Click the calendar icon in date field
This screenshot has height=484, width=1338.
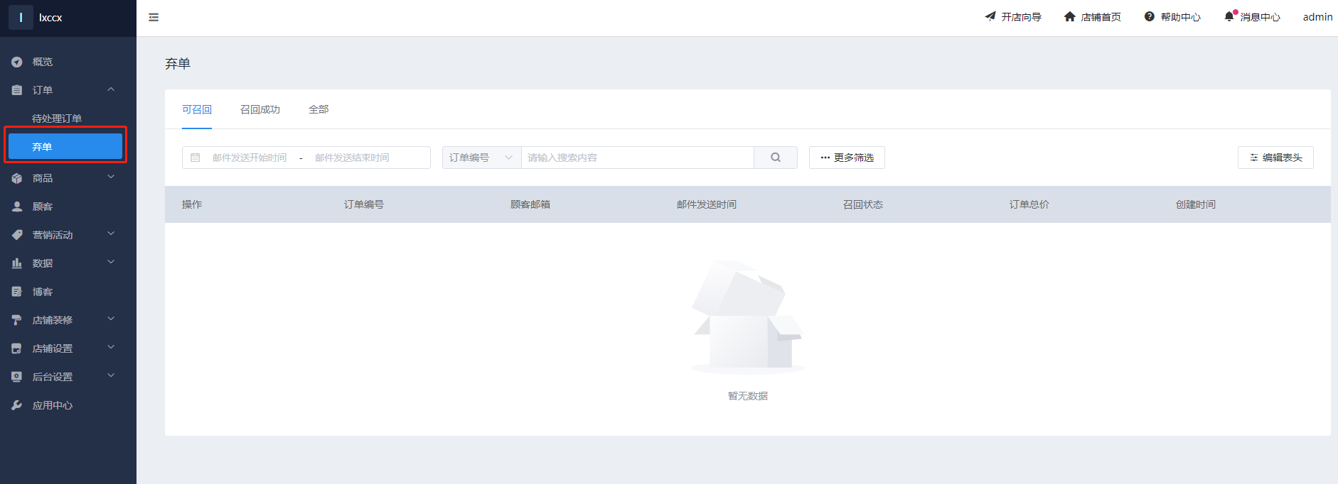196,158
